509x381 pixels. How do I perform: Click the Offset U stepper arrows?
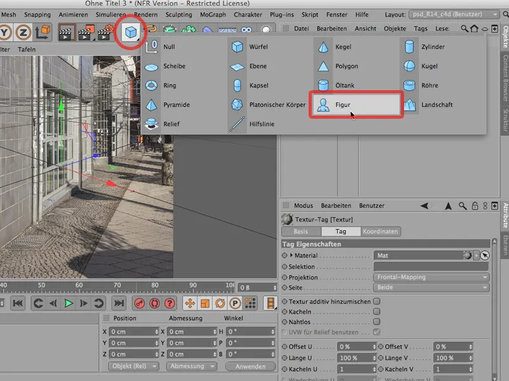click(374, 347)
